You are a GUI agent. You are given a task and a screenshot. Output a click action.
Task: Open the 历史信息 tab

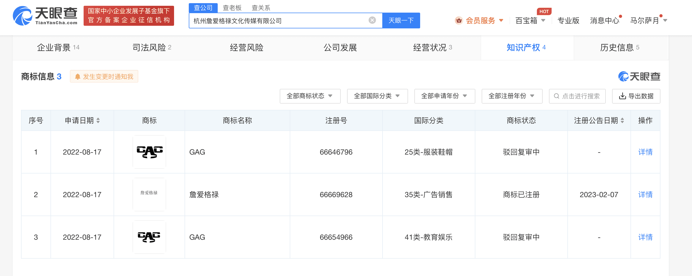pyautogui.click(x=619, y=48)
